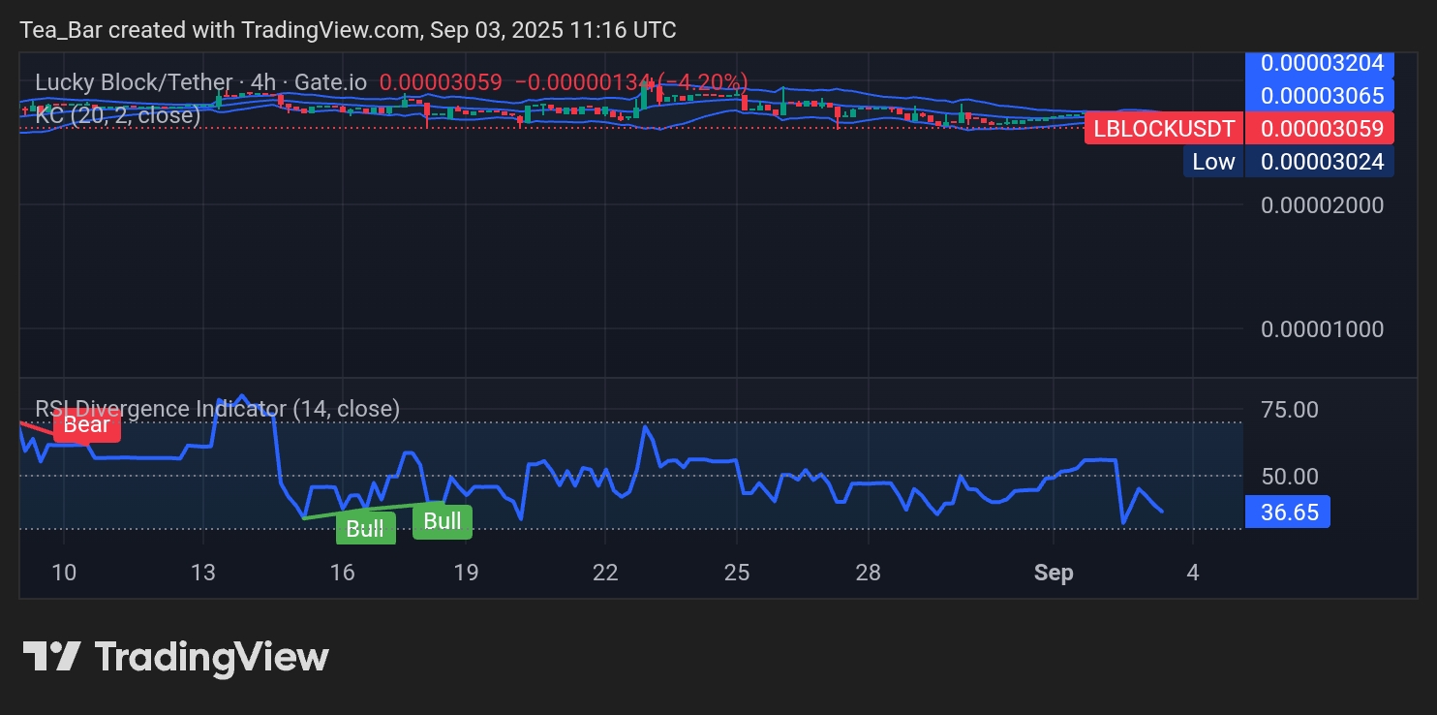Select the RSI value 36.65 tag
The width and height of the screenshot is (1437, 715).
coord(1288,512)
